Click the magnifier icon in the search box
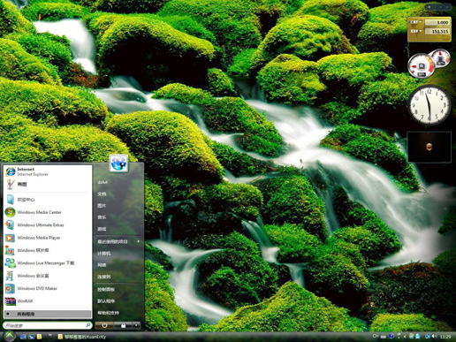The height and width of the screenshot is (342, 456). pos(87,325)
